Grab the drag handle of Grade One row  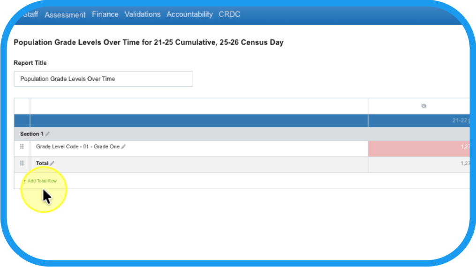(x=22, y=147)
